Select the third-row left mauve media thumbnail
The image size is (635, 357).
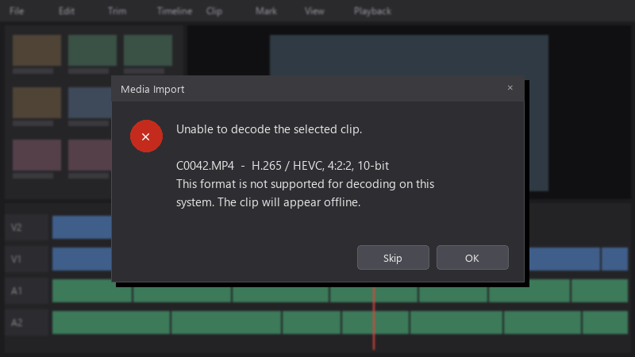37,155
